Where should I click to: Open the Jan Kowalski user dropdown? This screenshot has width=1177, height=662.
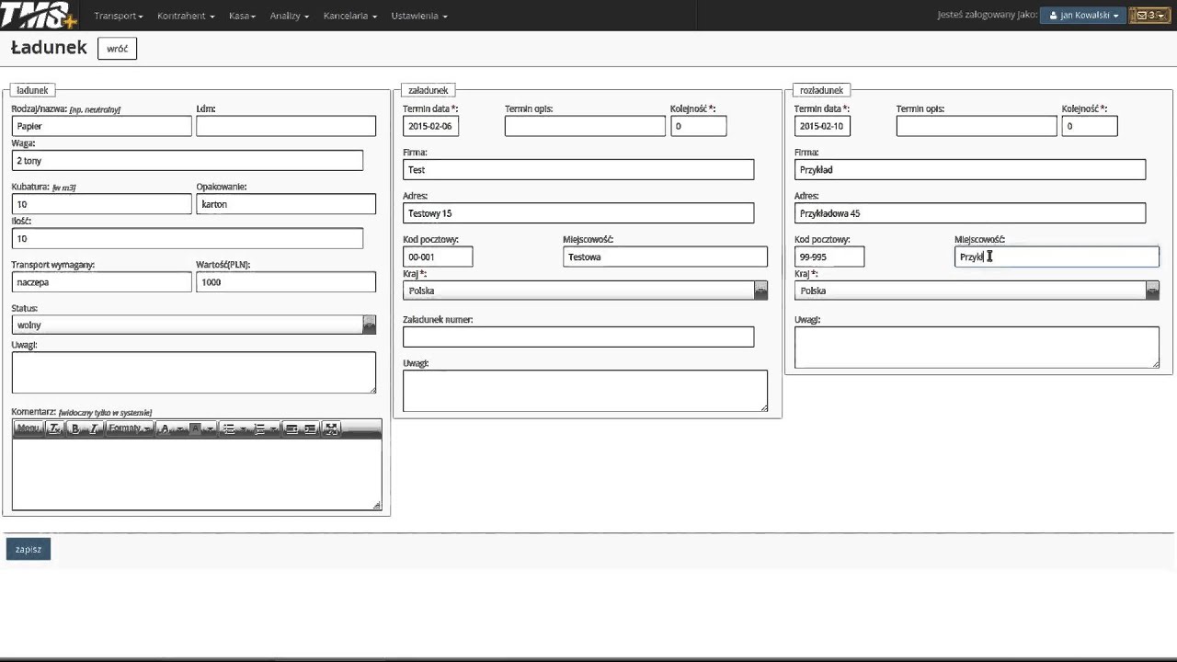click(1083, 16)
